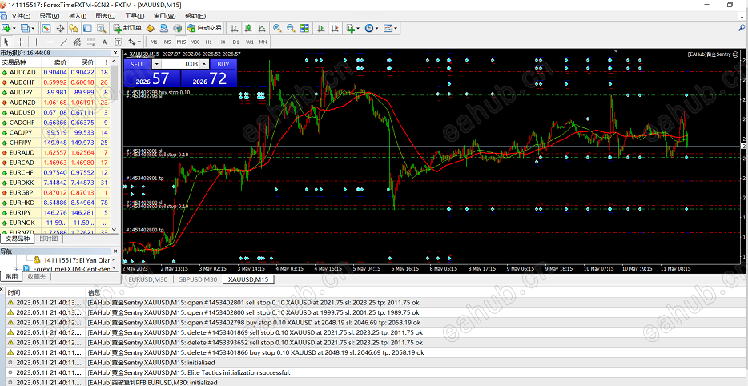This screenshot has width=748, height=386.
Task: Click the BUY one-click trading button
Action: click(223, 64)
